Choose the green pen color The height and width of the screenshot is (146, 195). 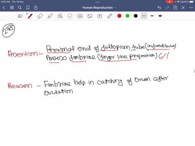[x=128, y=16]
